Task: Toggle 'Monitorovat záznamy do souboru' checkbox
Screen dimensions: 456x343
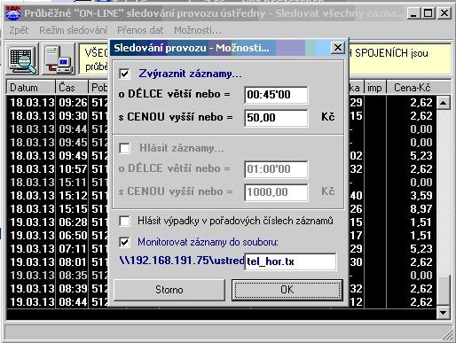Action: click(x=124, y=242)
